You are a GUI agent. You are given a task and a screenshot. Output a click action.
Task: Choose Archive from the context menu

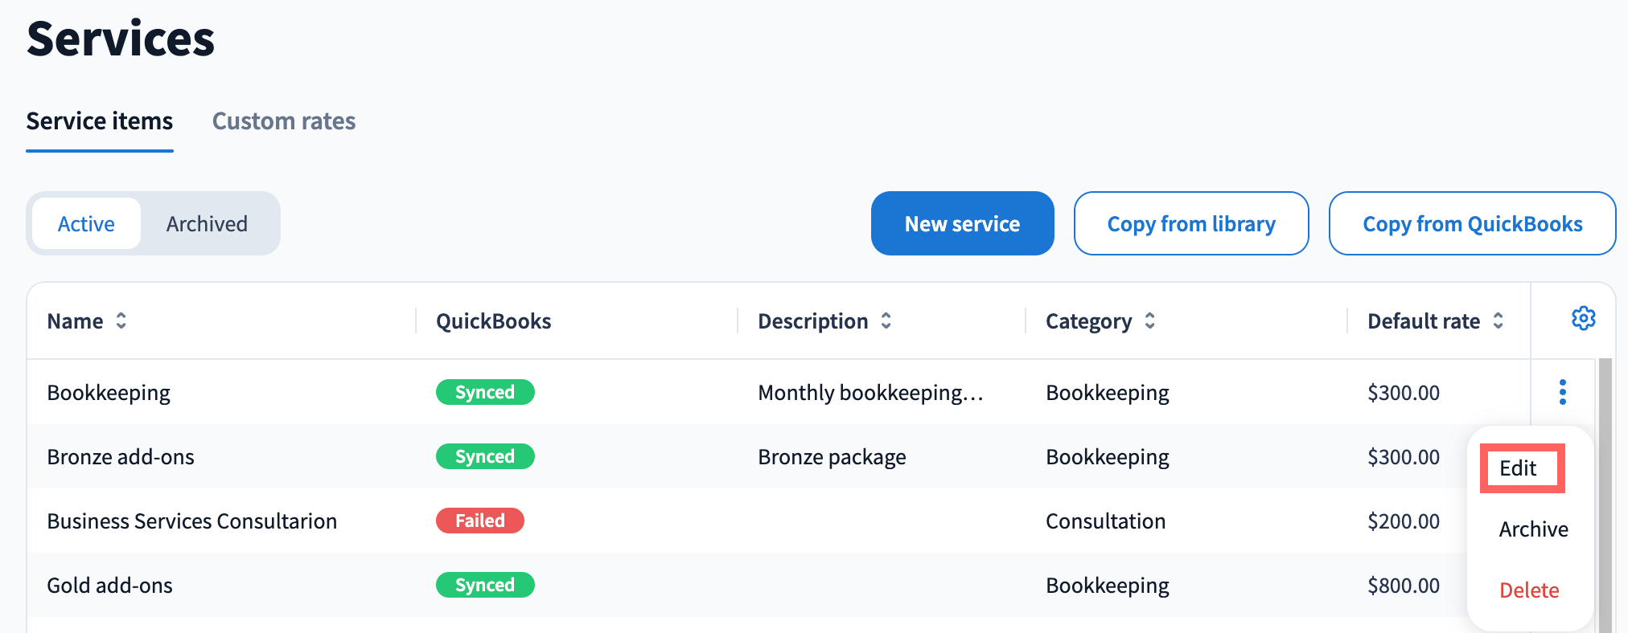coord(1532,529)
